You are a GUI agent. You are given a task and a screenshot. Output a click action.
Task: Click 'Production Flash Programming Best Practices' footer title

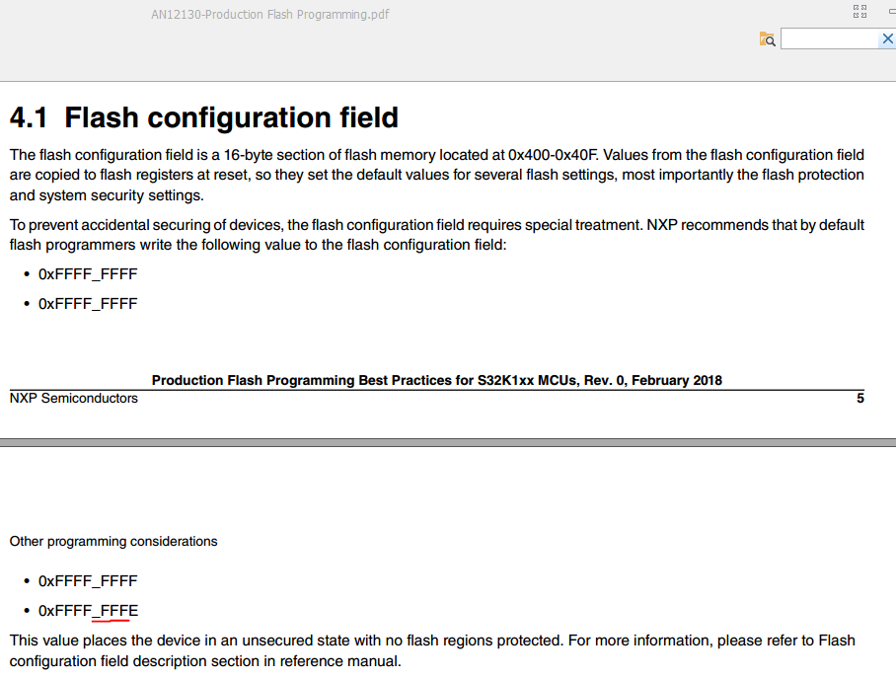tap(436, 380)
